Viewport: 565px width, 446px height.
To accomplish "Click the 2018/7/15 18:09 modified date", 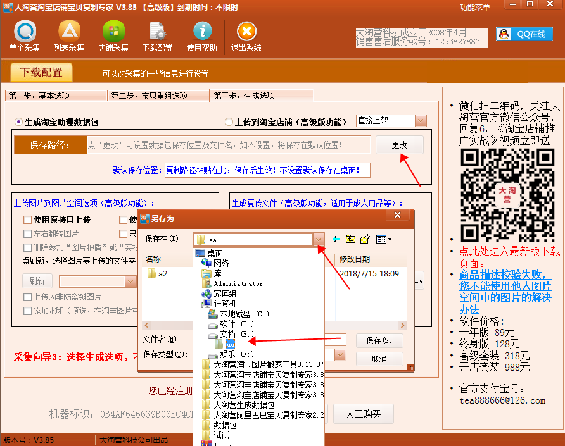I will [x=369, y=274].
